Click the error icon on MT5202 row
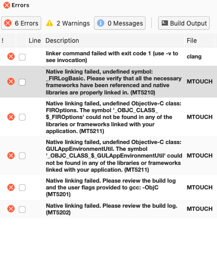217x263 pixels. pyautogui.click(x=11, y=209)
